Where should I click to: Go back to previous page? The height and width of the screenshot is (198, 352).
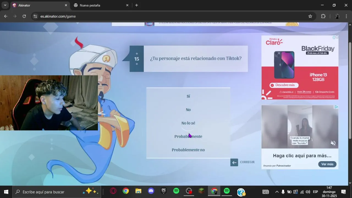pyautogui.click(x=6, y=16)
